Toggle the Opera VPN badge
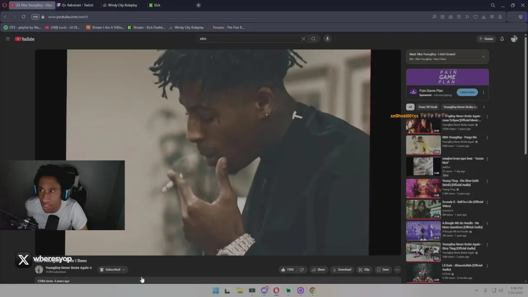 pyautogui.click(x=35, y=17)
